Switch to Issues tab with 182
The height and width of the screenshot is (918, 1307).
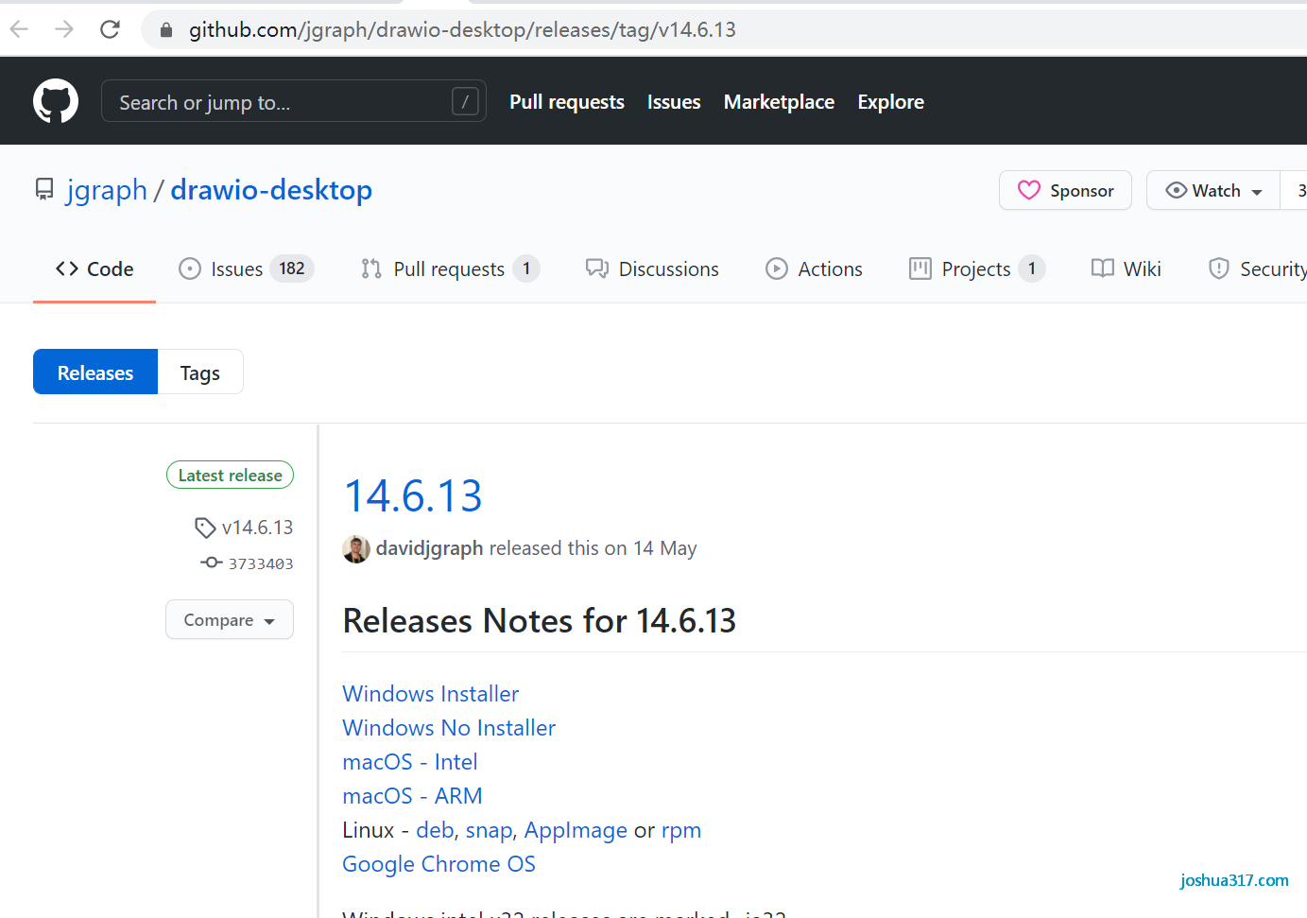point(246,268)
